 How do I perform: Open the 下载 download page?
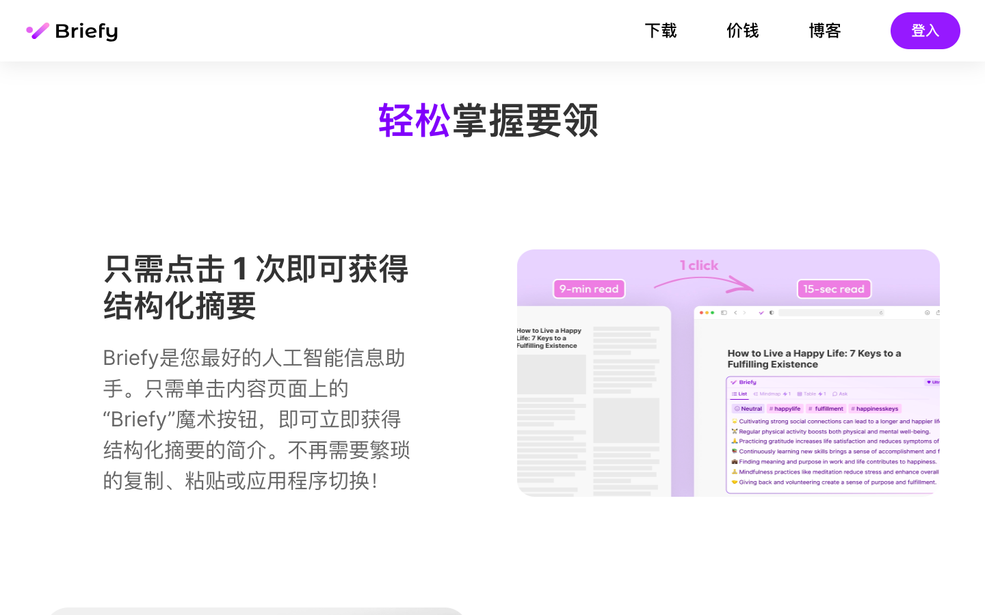point(660,31)
